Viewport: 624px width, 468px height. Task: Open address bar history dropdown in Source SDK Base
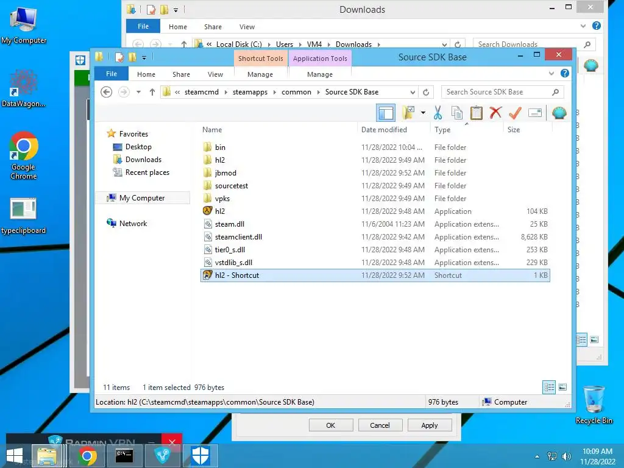pyautogui.click(x=413, y=92)
